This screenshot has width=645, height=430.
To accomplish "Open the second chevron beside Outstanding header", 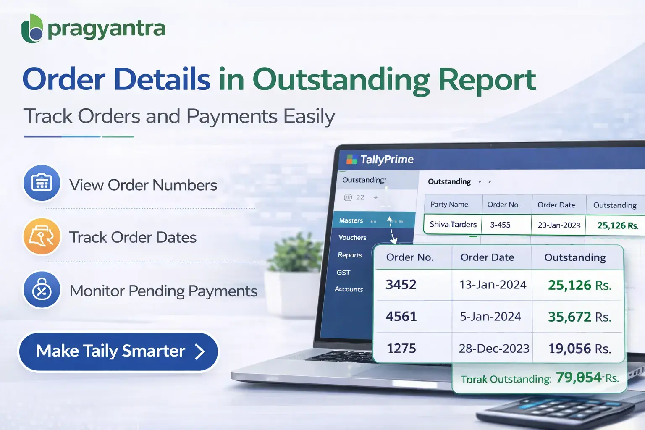I will [x=489, y=182].
